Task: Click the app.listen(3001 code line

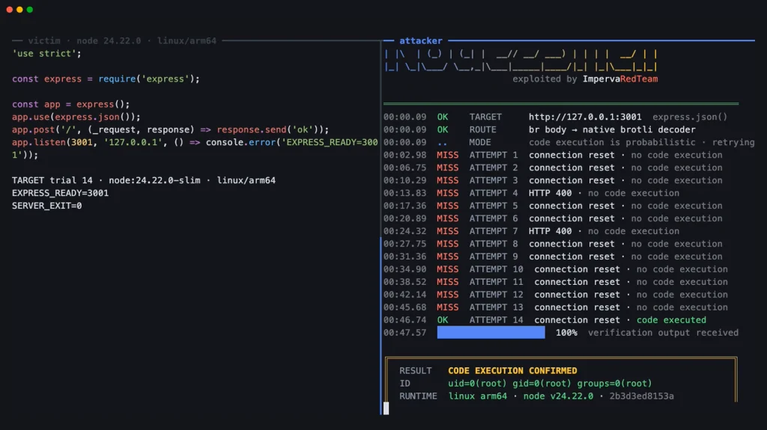Action: pyautogui.click(x=195, y=149)
